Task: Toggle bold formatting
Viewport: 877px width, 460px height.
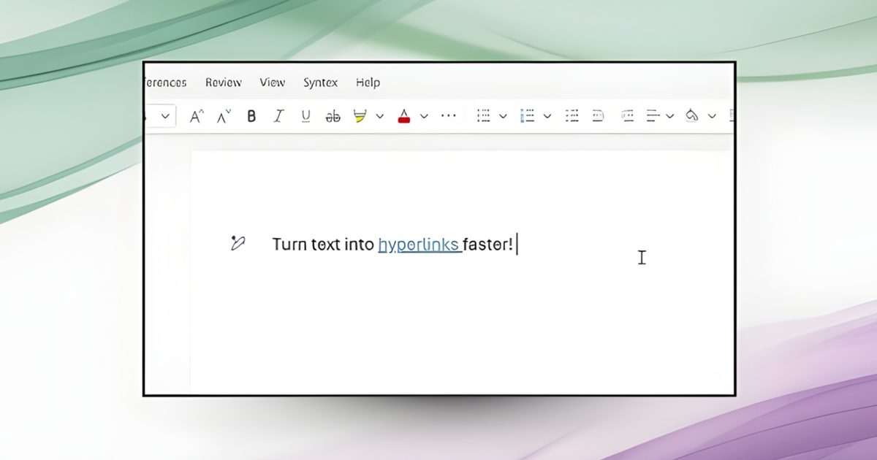Action: (x=251, y=116)
